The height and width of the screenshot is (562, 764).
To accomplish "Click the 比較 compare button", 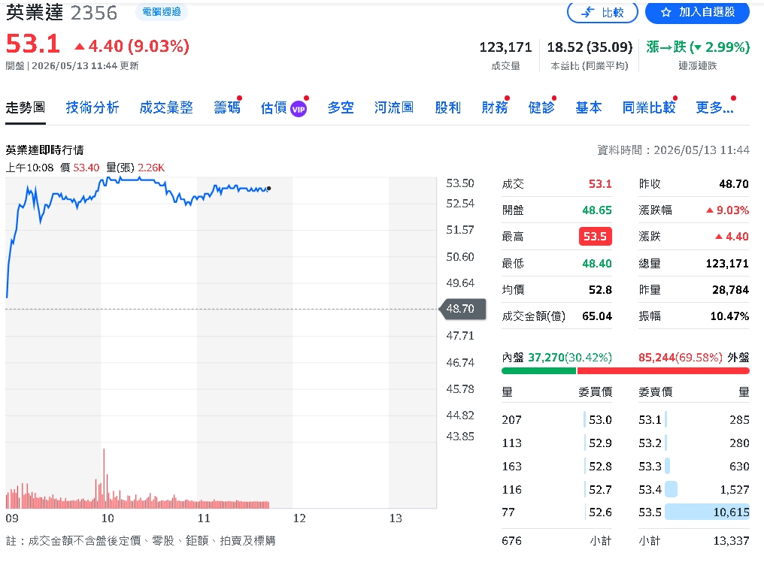I will (x=602, y=12).
